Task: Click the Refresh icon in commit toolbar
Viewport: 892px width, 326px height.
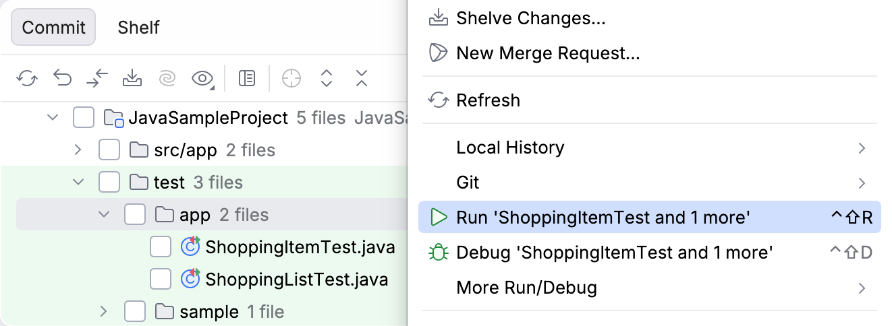Action: pyautogui.click(x=27, y=79)
